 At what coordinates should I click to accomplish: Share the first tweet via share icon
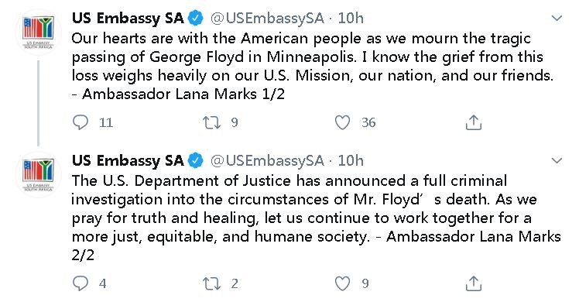tap(474, 122)
